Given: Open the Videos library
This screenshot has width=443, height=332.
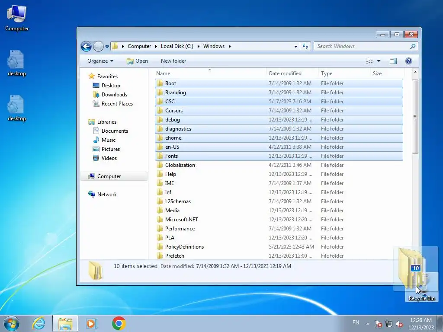Looking at the screenshot, I should 109,158.
